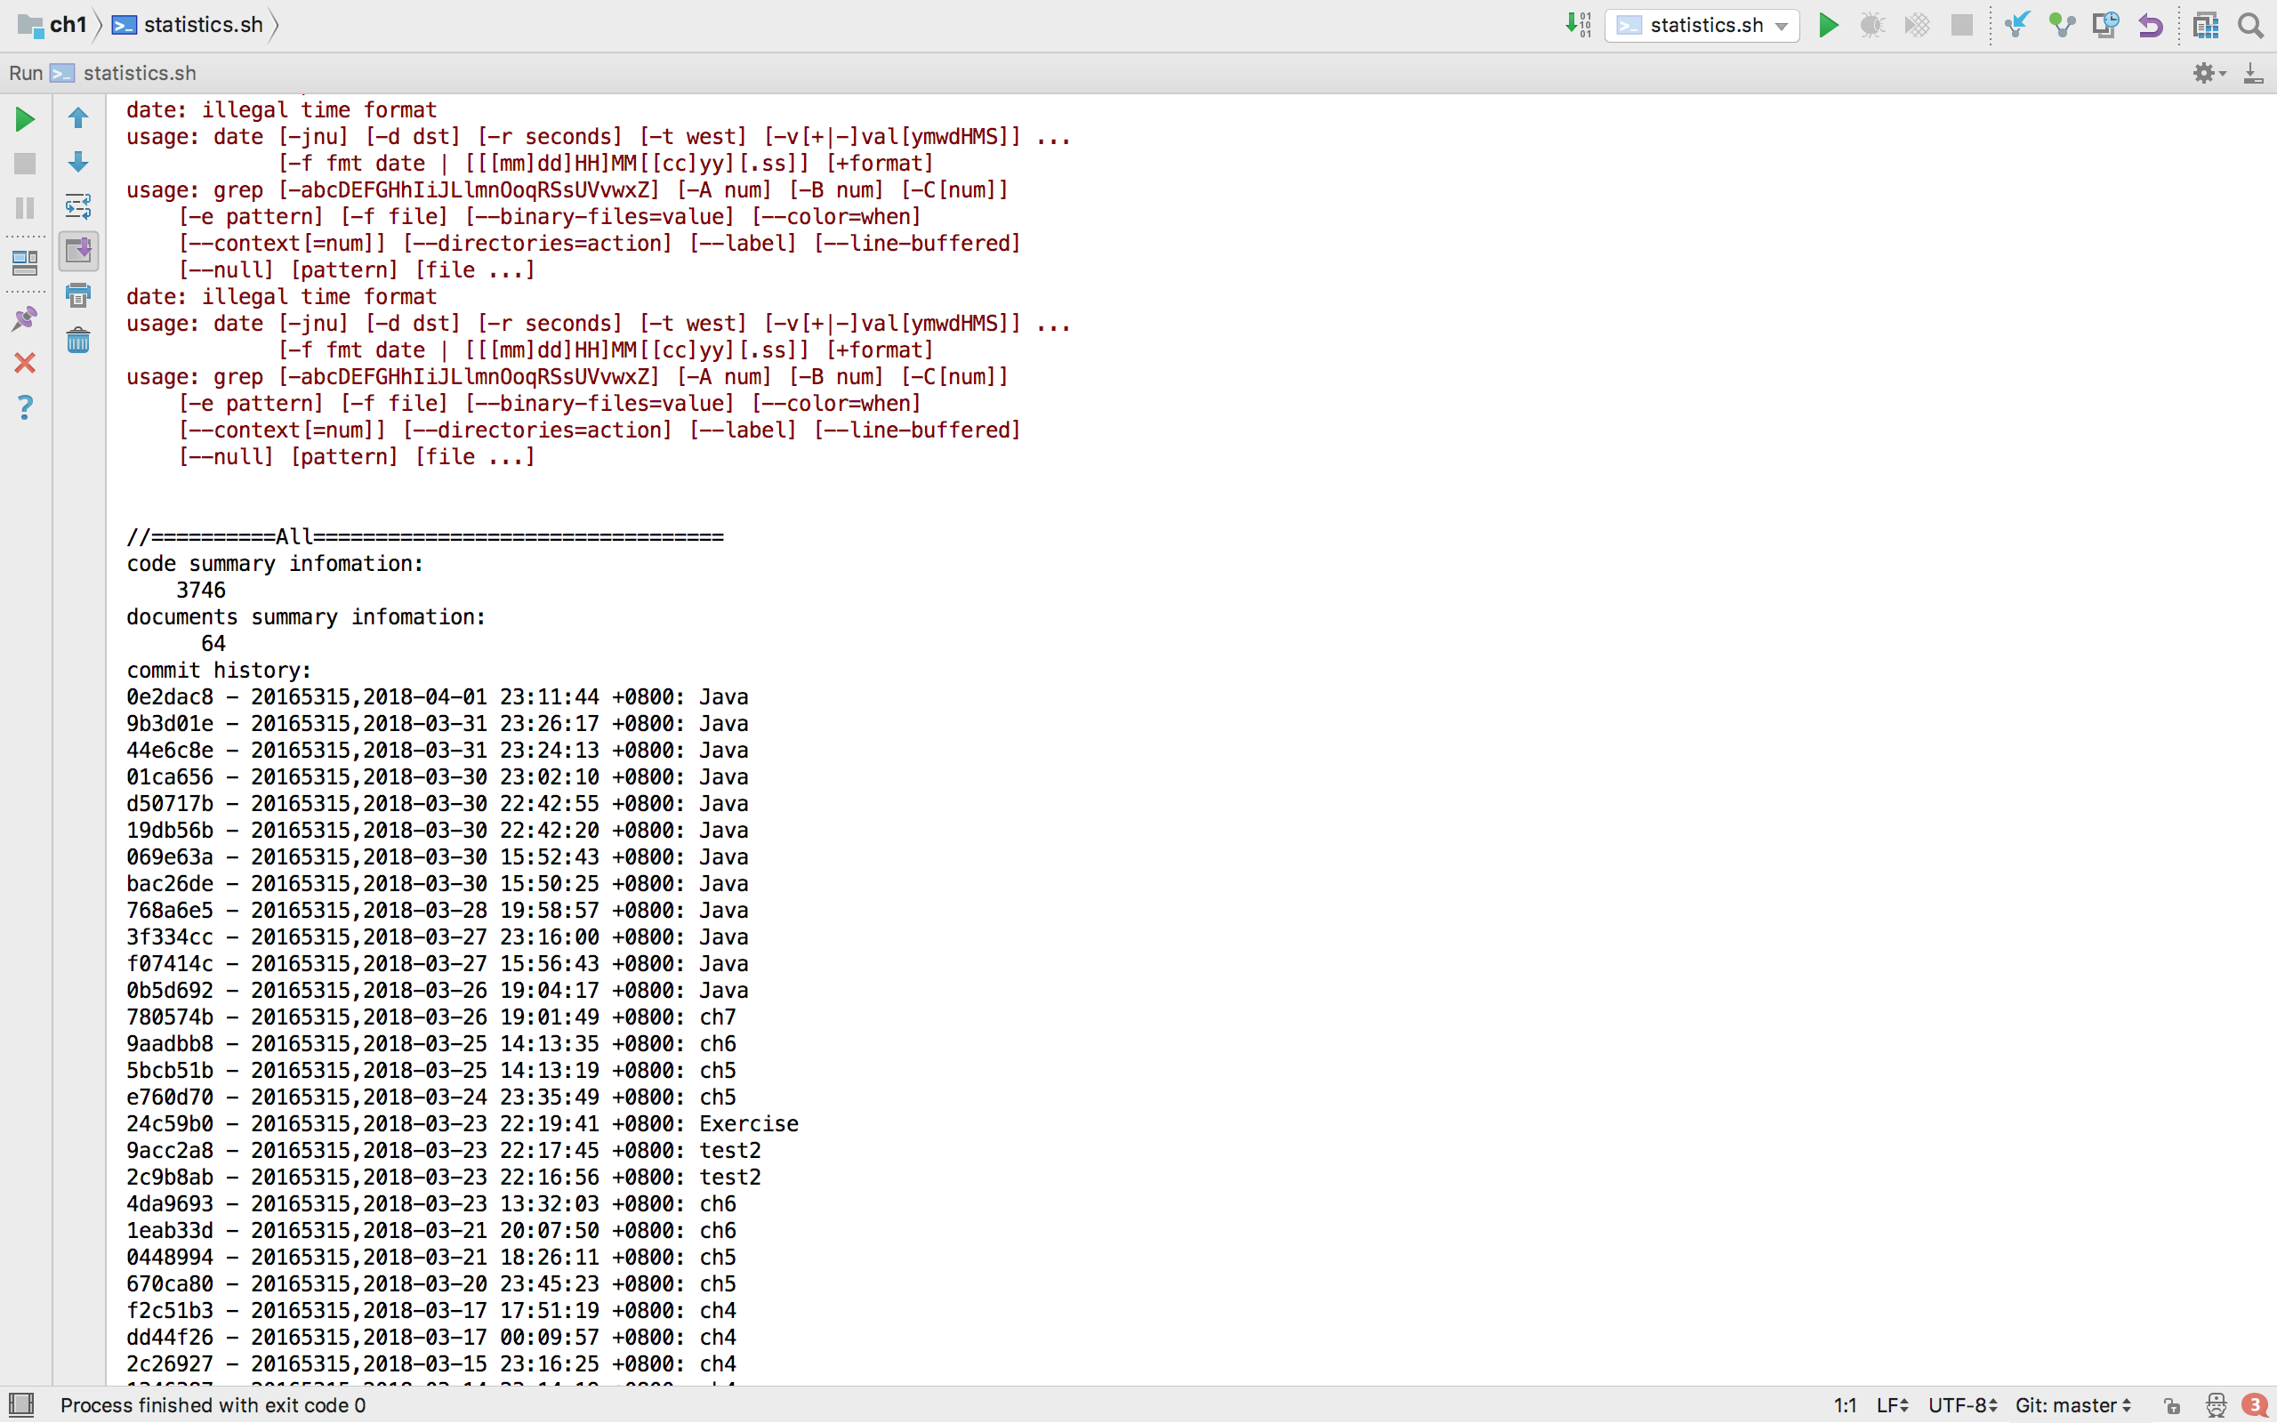This screenshot has width=2277, height=1423.
Task: Open Run panel gear settings menu
Action: point(2209,72)
